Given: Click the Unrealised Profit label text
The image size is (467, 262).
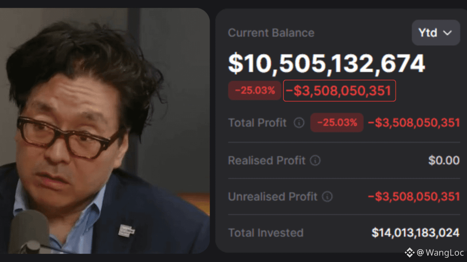Looking at the screenshot, I should point(273,197).
